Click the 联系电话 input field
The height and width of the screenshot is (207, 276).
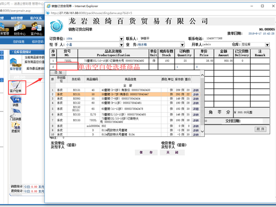coord(223,39)
